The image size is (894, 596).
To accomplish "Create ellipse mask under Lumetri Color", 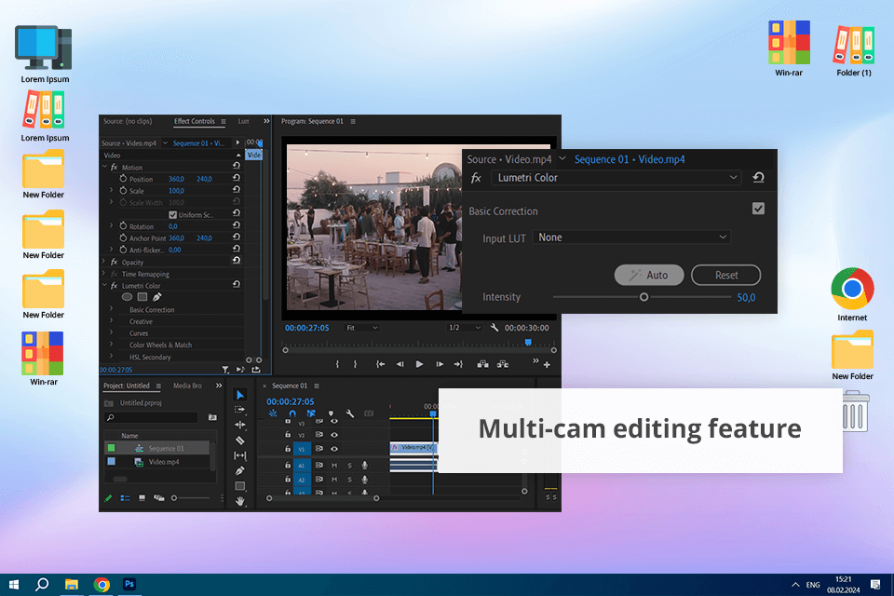I will 128,296.
